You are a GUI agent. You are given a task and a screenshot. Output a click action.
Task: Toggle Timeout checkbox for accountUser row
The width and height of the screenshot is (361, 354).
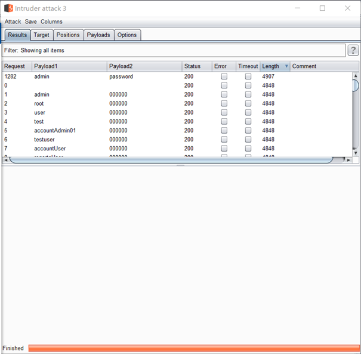pos(248,148)
